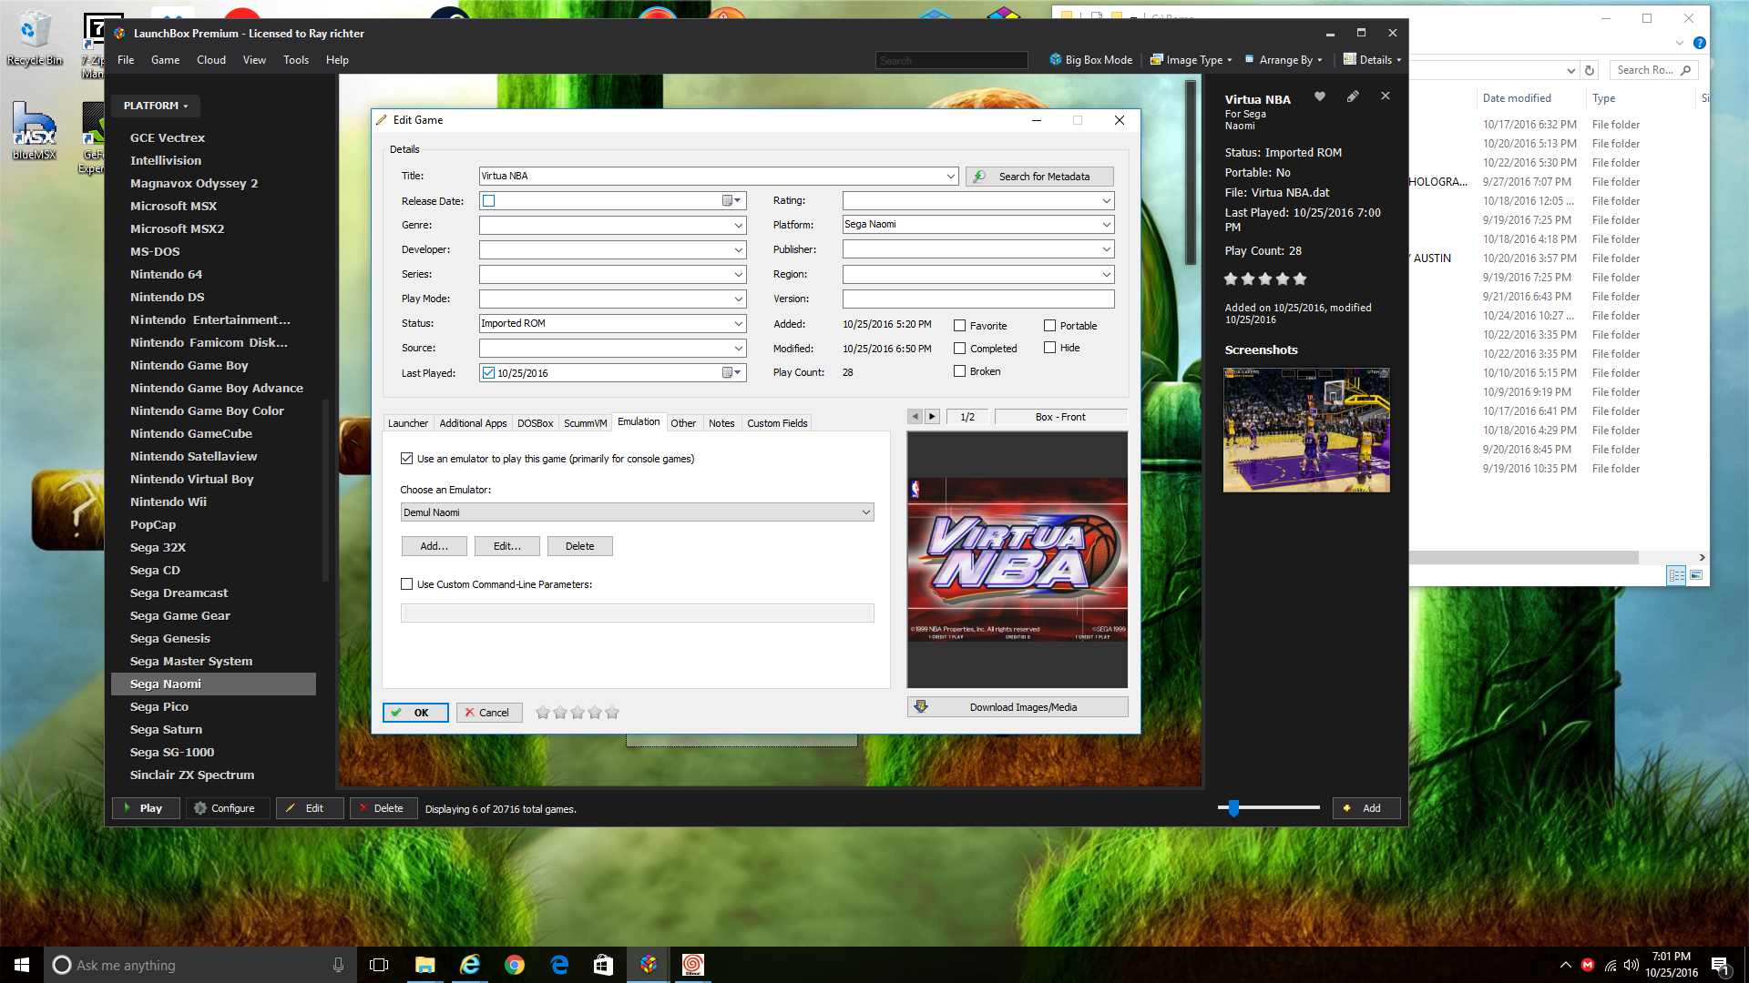
Task: Open Big Box Mode
Action: (x=1090, y=60)
